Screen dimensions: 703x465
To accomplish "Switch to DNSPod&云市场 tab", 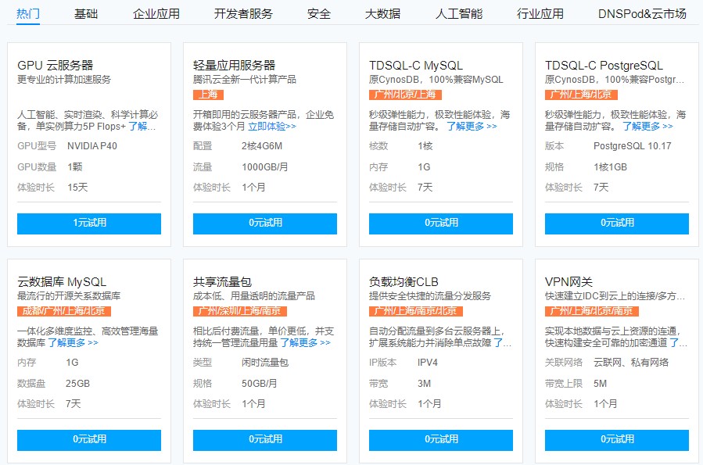I will click(x=642, y=14).
